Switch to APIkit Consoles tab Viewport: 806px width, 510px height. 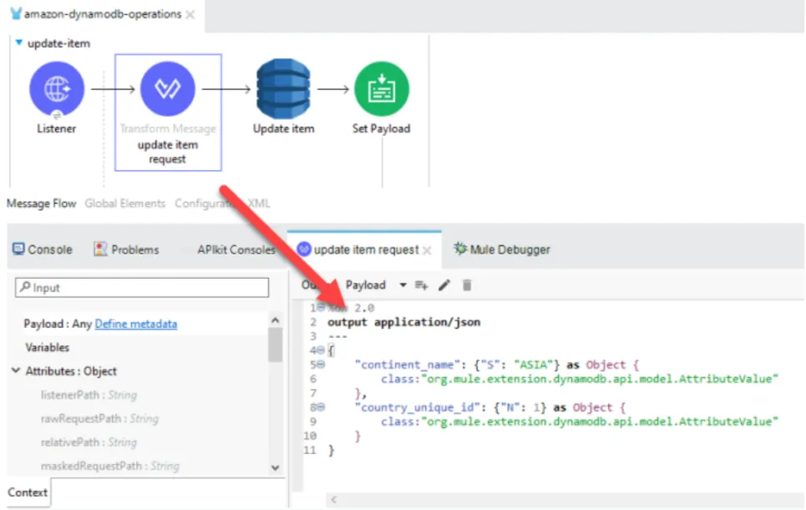pyautogui.click(x=236, y=250)
